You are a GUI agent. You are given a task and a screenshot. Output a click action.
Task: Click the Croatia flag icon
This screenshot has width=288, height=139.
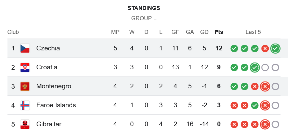click(25, 67)
